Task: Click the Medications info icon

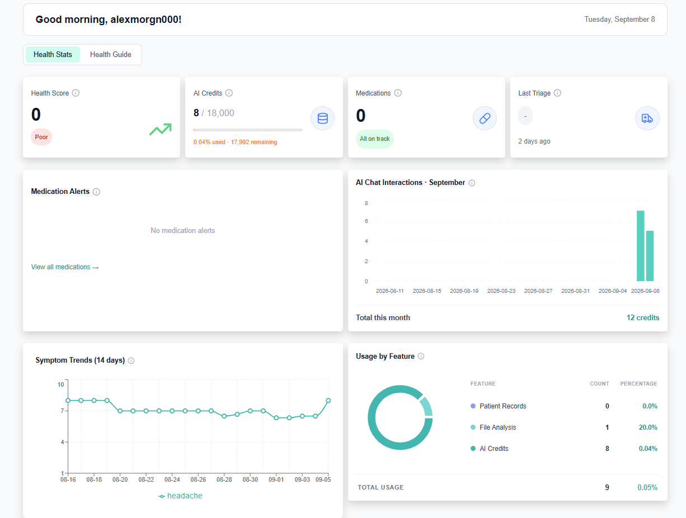Action: pos(398,93)
